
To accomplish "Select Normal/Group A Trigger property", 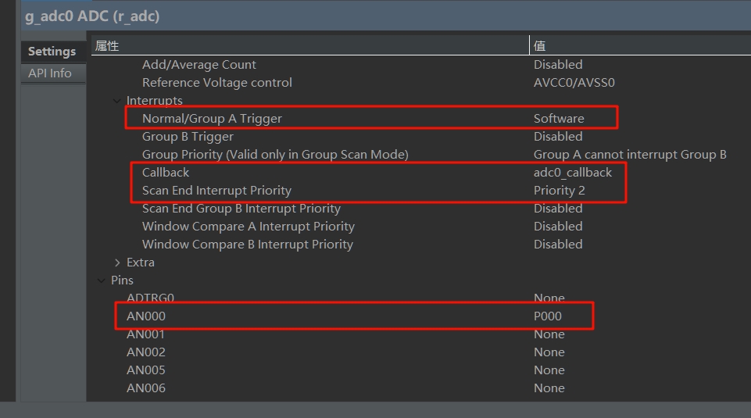I will [x=212, y=118].
